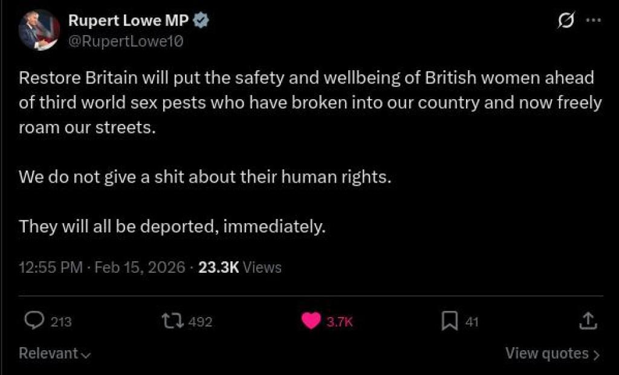Click the 12:55 PM Feb 15, 2026 timestamp
Viewport: 619px width, 375px height.
(102, 267)
